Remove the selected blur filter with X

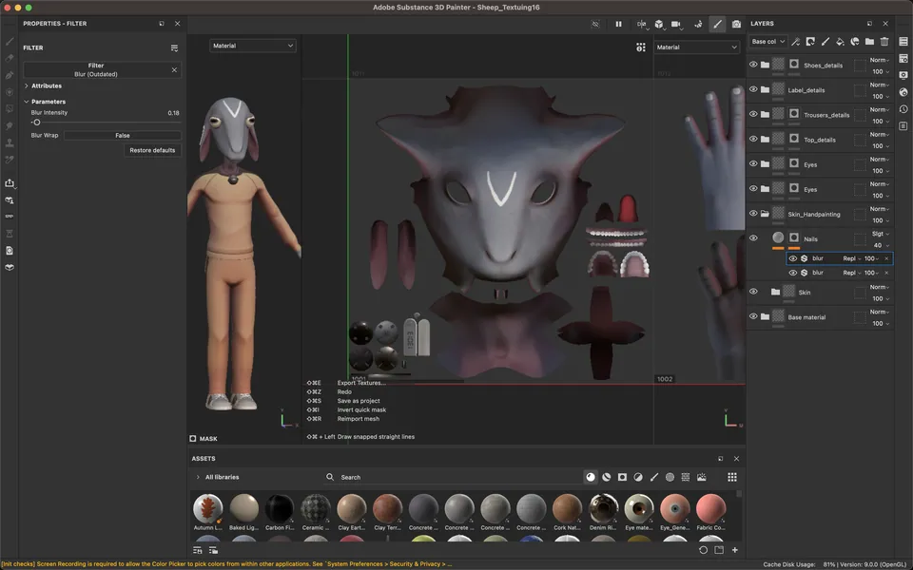tap(886, 258)
